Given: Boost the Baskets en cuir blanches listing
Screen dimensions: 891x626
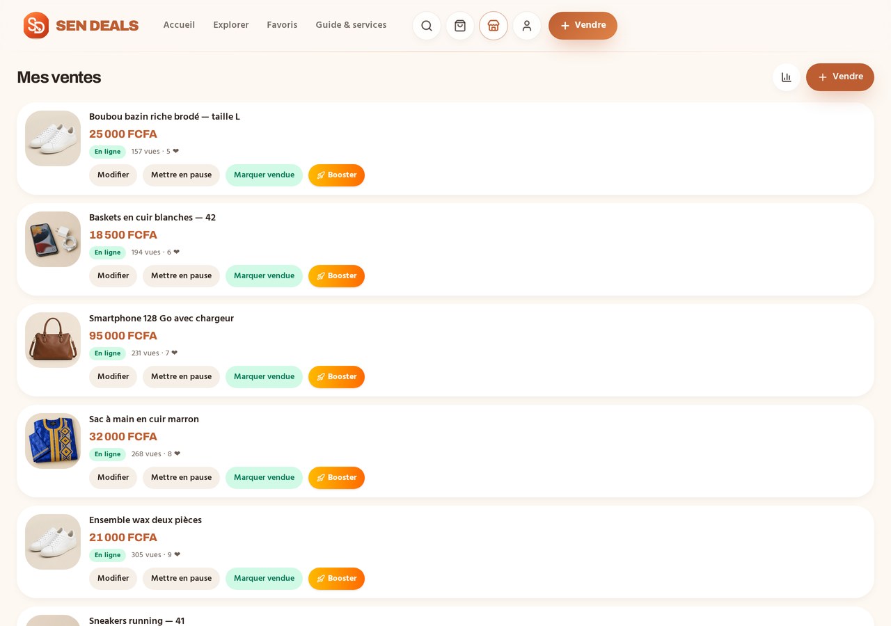Looking at the screenshot, I should tap(336, 276).
